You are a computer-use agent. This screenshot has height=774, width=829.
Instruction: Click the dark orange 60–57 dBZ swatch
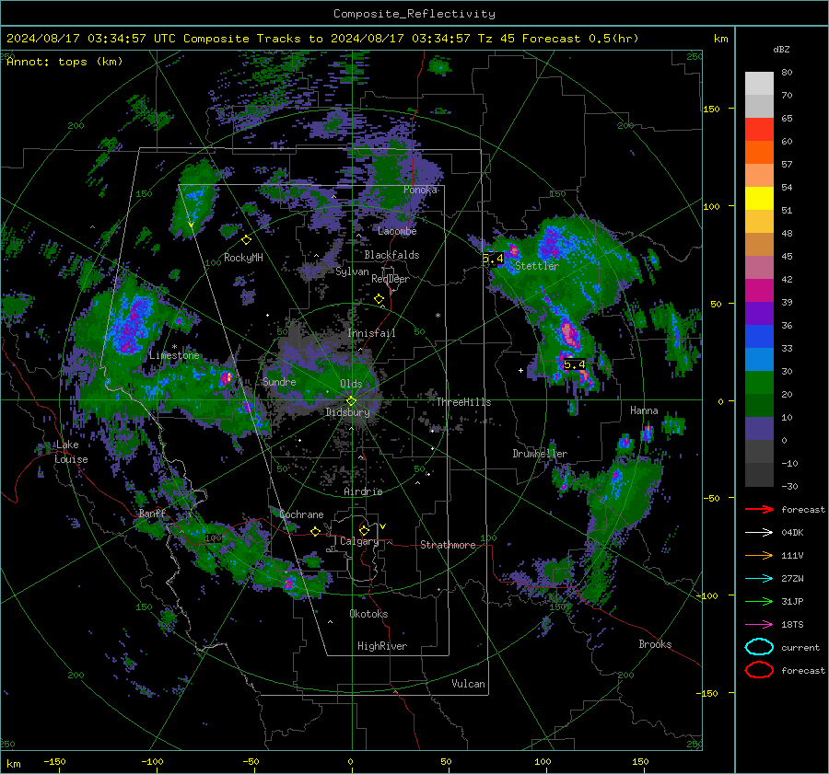coord(759,153)
